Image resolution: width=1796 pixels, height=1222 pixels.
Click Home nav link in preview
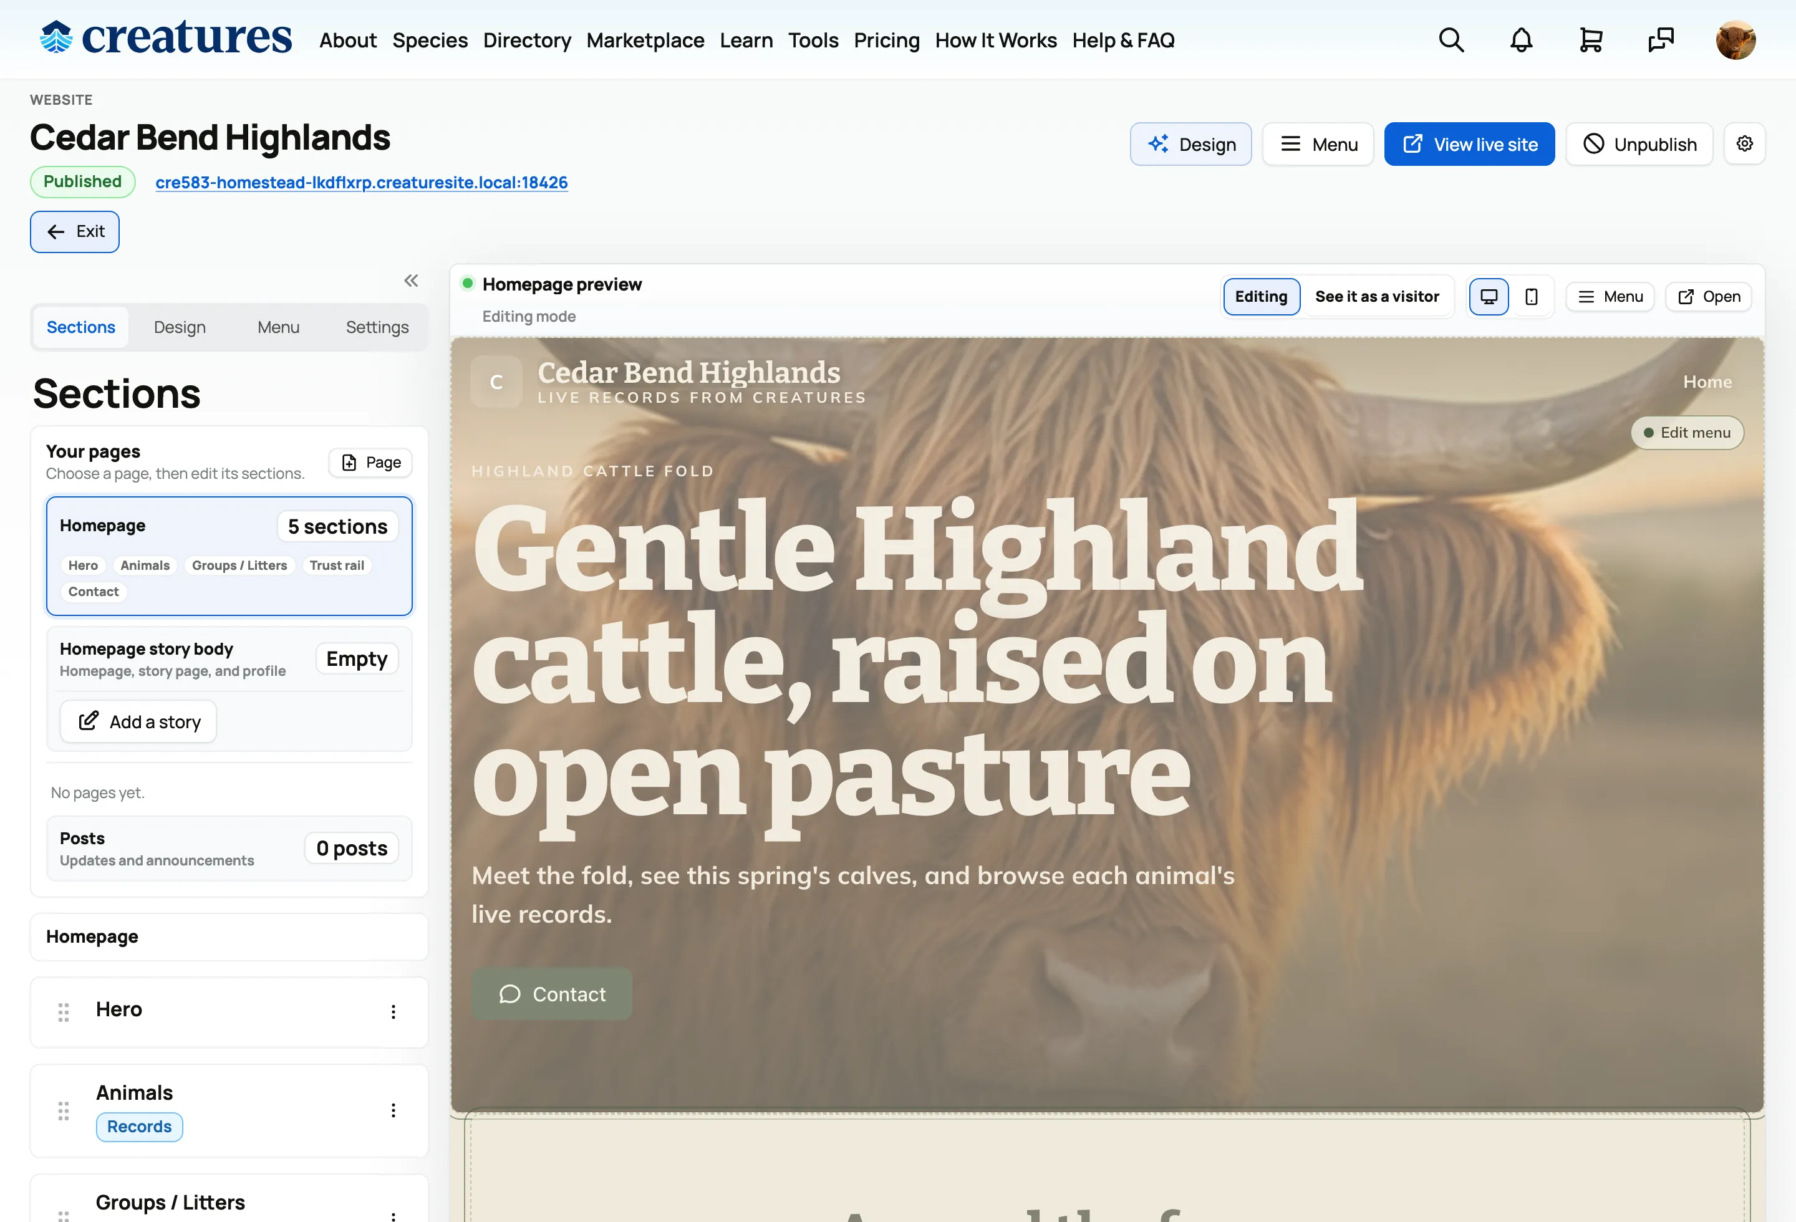click(x=1707, y=382)
